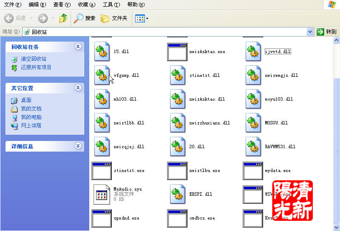Click the 回收站 icon in address bar
This screenshot has height=231, width=340.
click(x=26, y=32)
